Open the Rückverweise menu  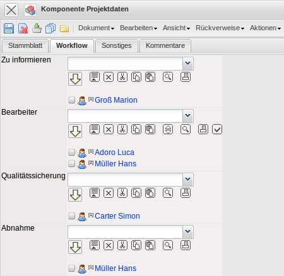[220, 28]
